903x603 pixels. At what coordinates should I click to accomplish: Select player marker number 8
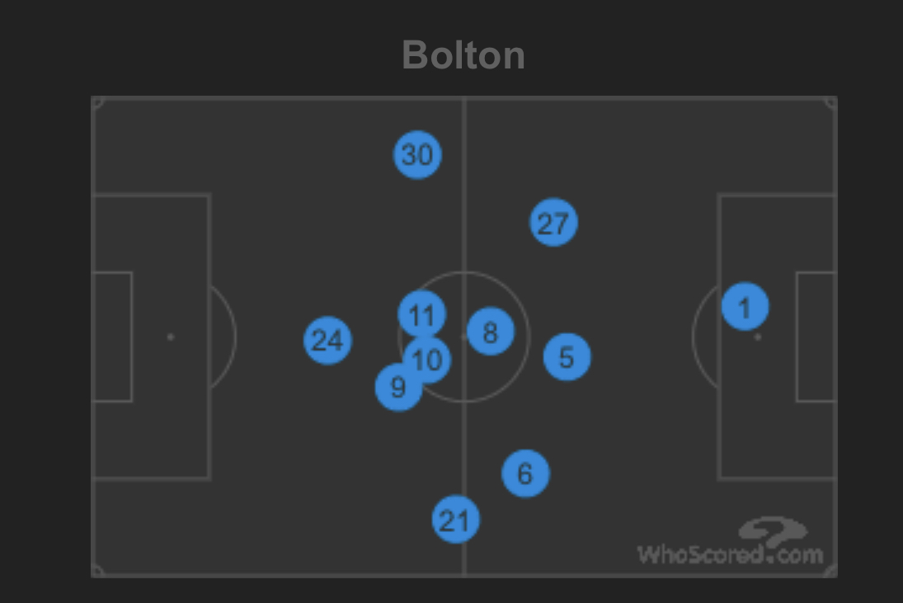click(491, 332)
